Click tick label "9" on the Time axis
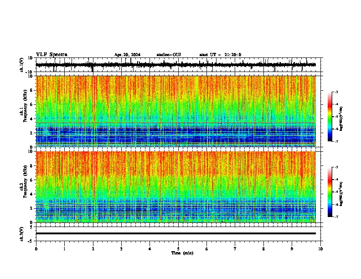 pyautogui.click(x=292, y=249)
